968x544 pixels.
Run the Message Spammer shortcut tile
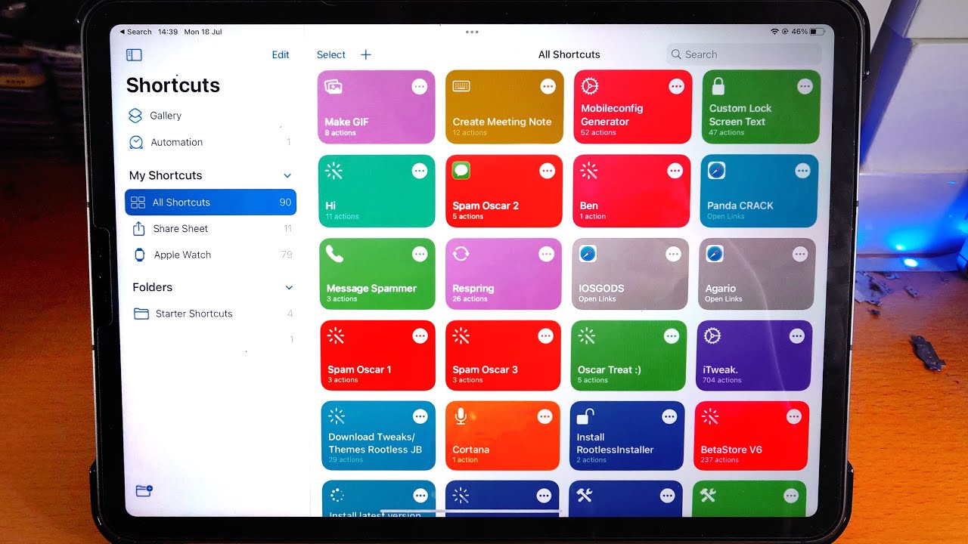click(377, 274)
